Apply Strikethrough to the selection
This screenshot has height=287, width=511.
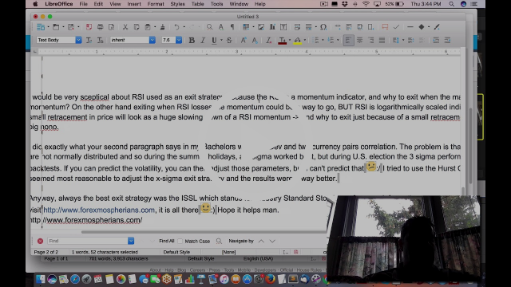[x=229, y=40]
